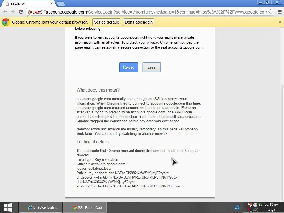This screenshot has height=213, width=284.
Task: Collapse details with the Less button
Action: (x=151, y=67)
